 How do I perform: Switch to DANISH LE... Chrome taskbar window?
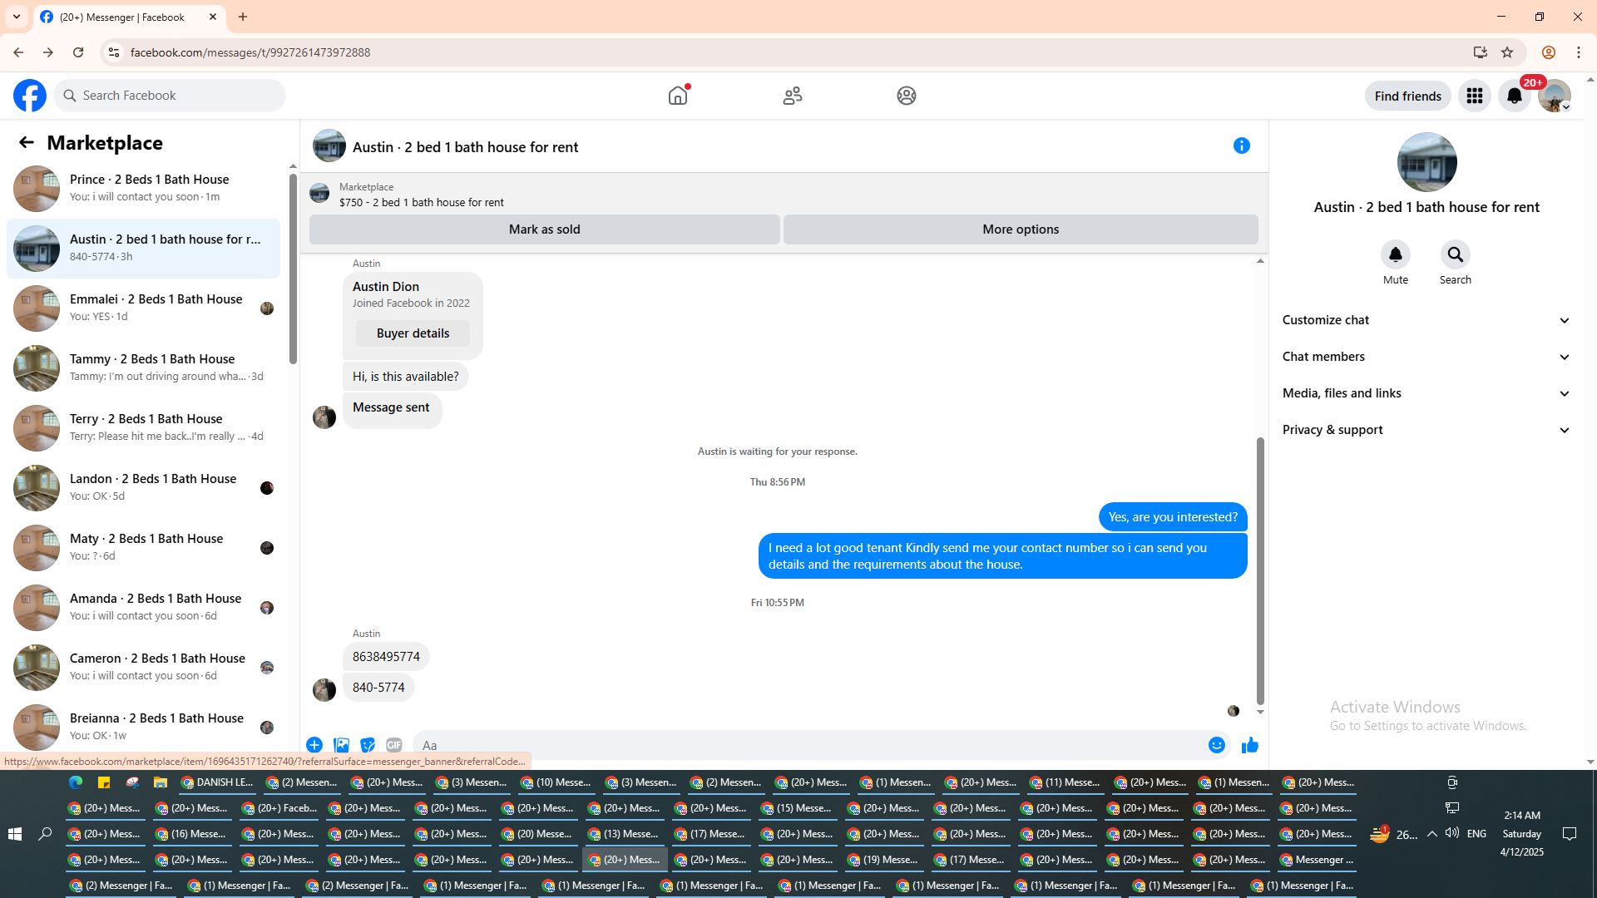(x=218, y=782)
